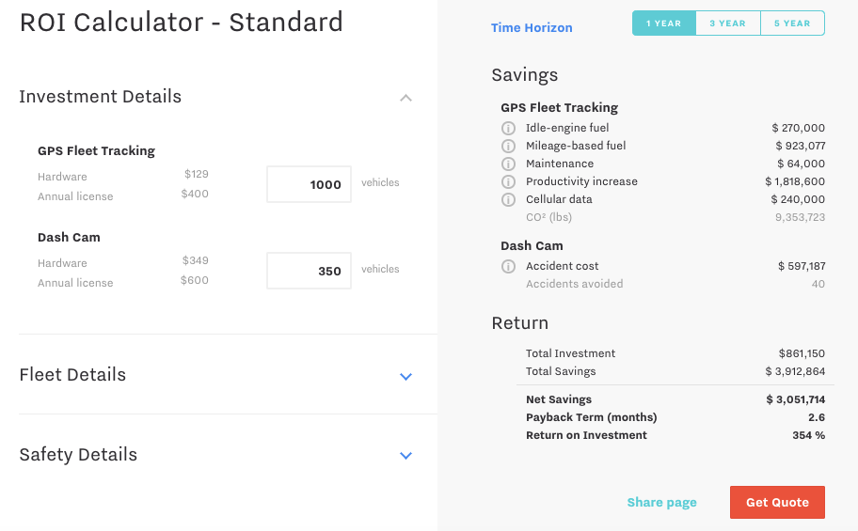Image resolution: width=858 pixels, height=531 pixels.
Task: Expand the Safety Details chevron
Action: [405, 455]
